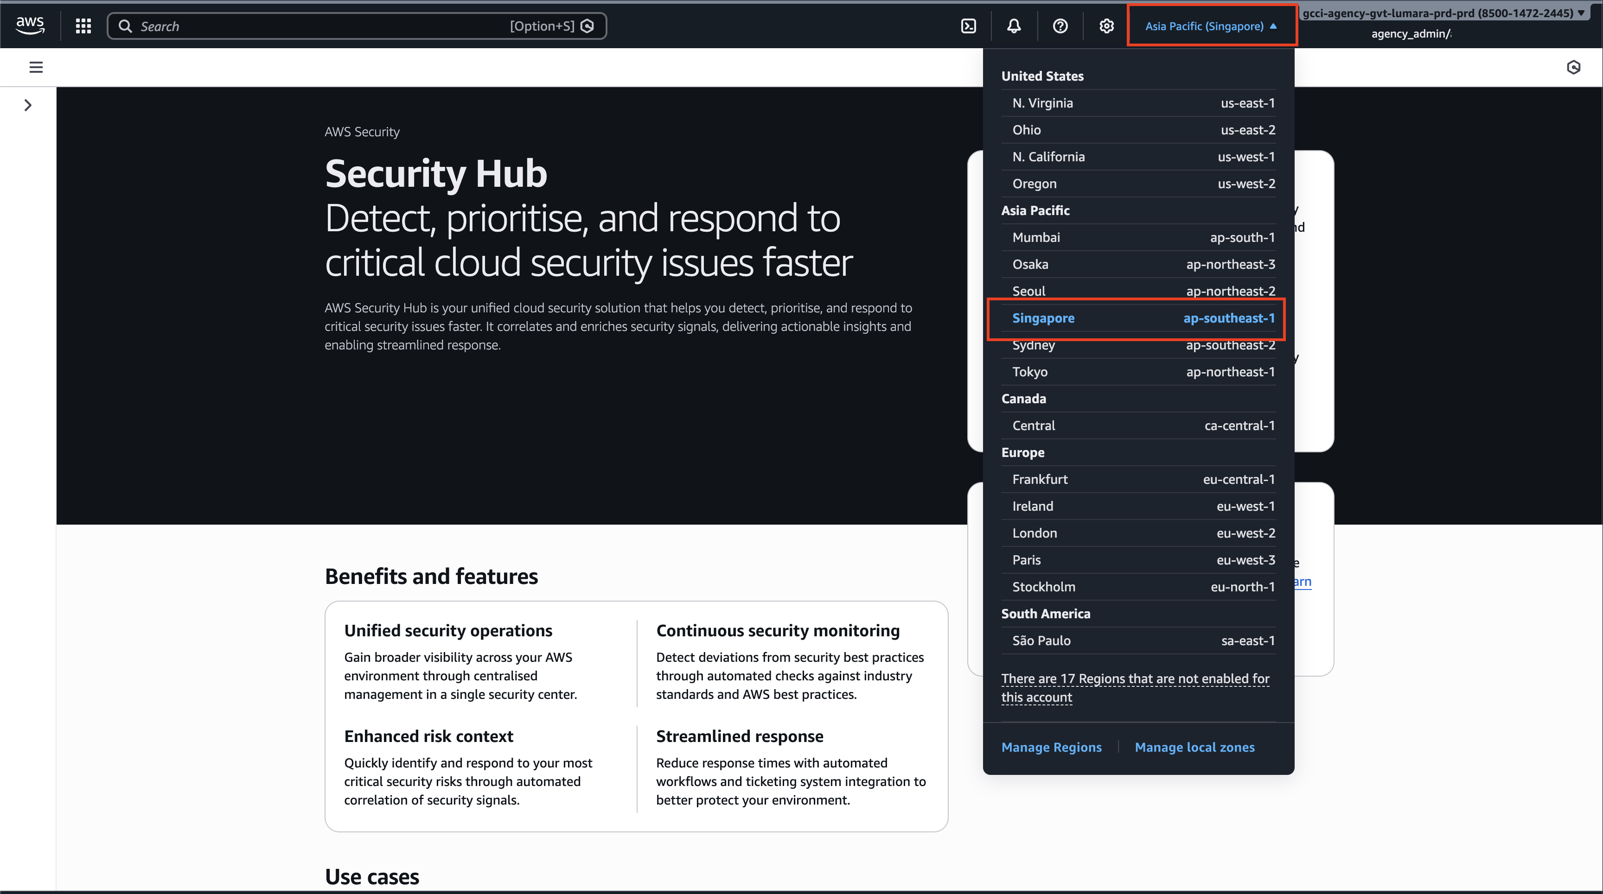
Task: Toggle the hamburger navigation menu
Action: 36,67
